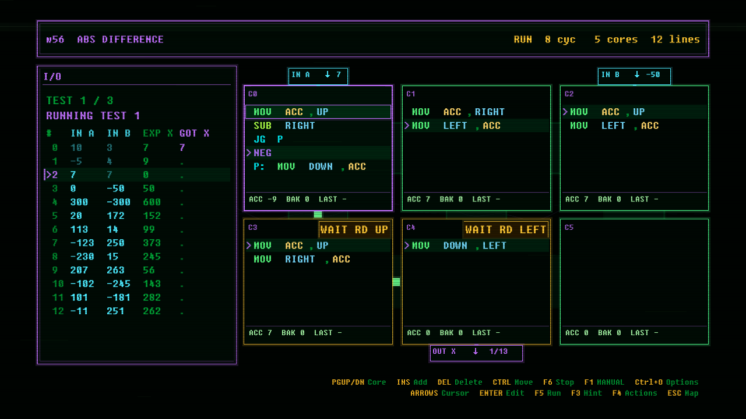The width and height of the screenshot is (746, 419).
Task: Click the INS Add shortcut hint
Action: [412, 382]
